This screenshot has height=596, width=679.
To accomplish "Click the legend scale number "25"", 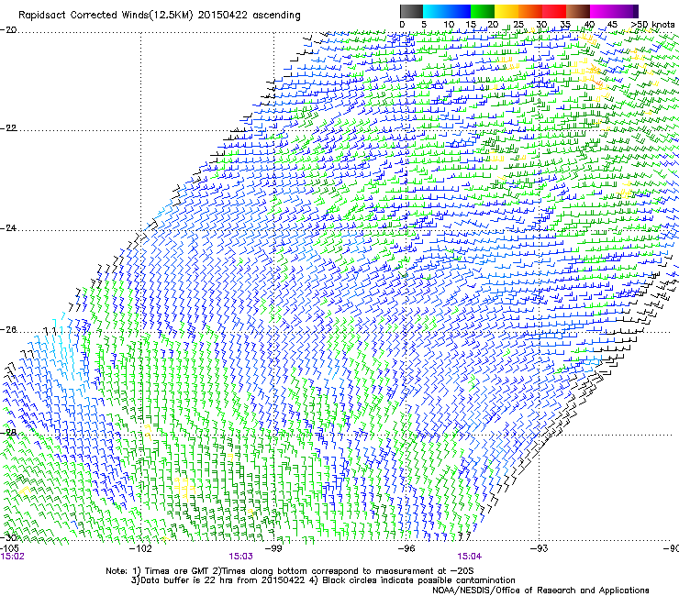I will [x=518, y=25].
